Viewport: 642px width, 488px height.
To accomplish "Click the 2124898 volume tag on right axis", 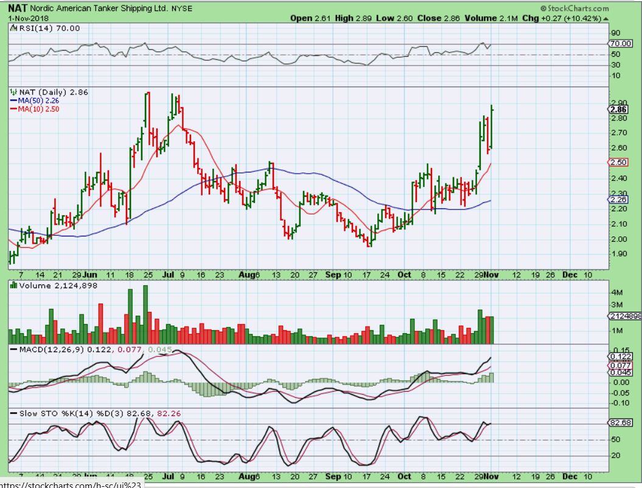I will click(624, 316).
